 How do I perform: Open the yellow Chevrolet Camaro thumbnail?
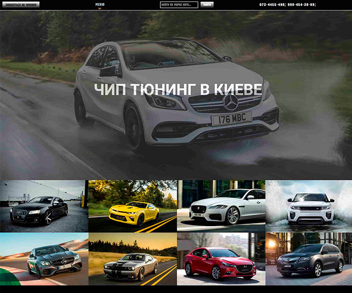click(133, 206)
